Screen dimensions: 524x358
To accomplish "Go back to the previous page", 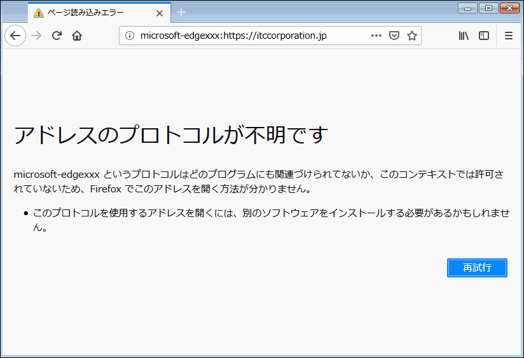I will pyautogui.click(x=15, y=36).
